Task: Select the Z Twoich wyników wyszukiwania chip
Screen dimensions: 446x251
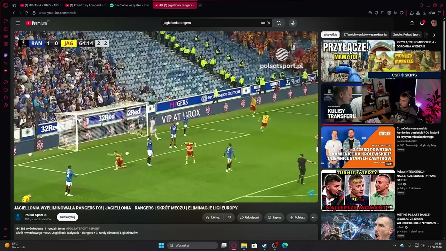Action: pos(365,35)
